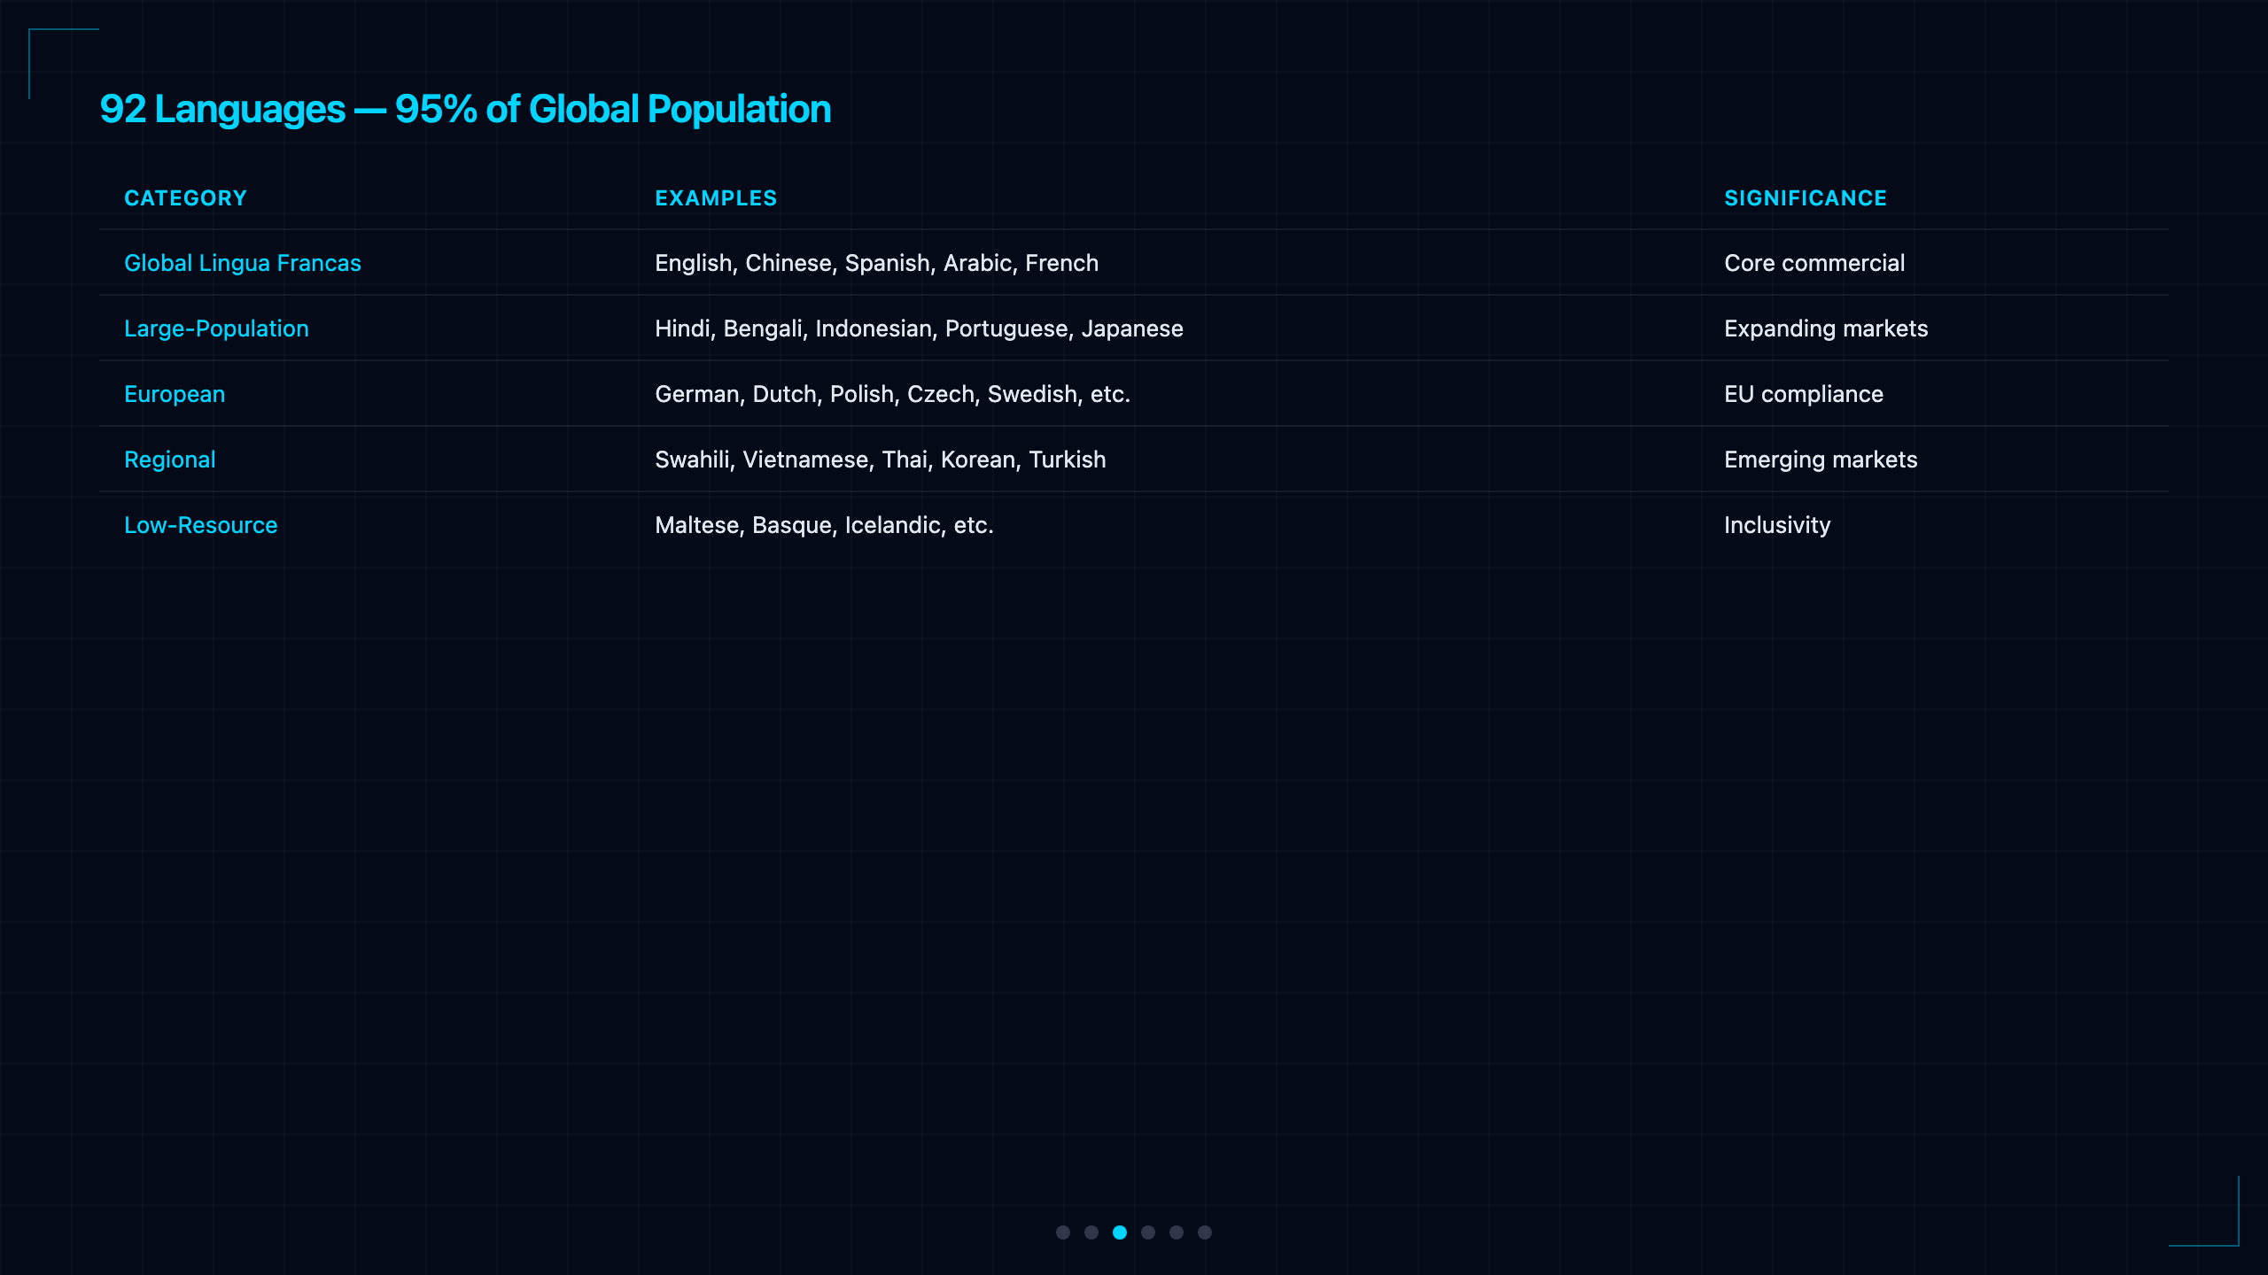Screen dimensions: 2268x1275
Task: Select the highlighted third slide dot
Action: click(x=1120, y=1232)
